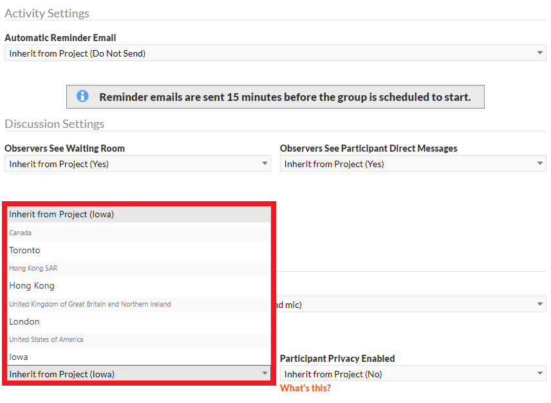
Task: Click the Participant Privacy Enabled label
Action: click(337, 359)
